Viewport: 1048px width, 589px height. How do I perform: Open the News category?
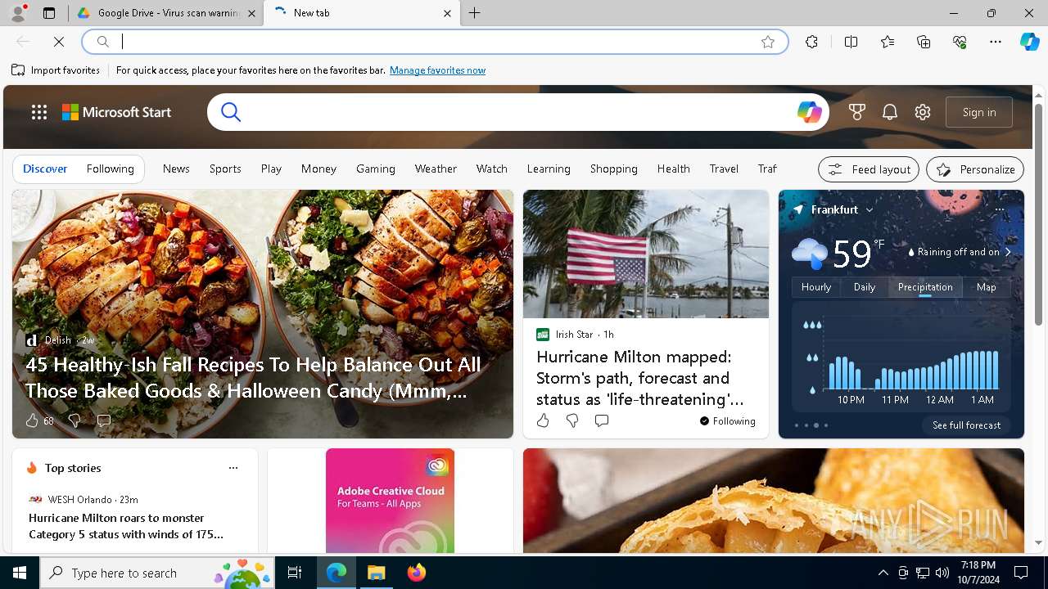176,169
